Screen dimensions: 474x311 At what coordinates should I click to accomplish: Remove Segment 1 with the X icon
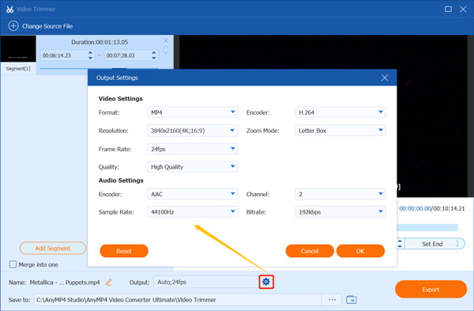[x=166, y=40]
